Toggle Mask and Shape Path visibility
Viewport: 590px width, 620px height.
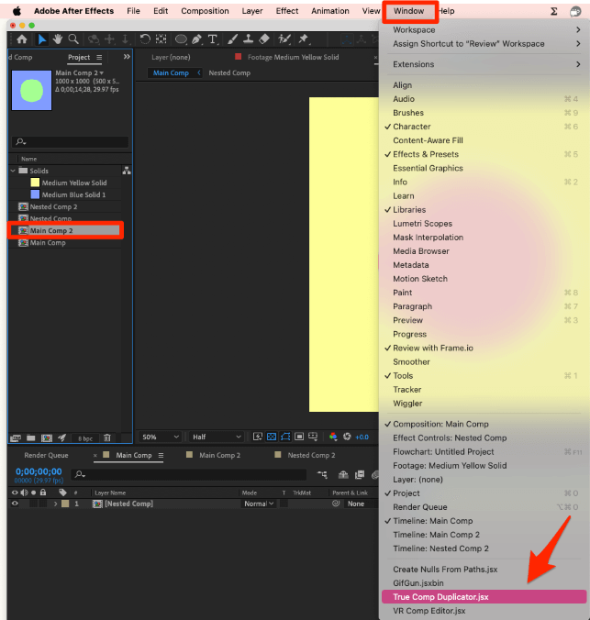(285, 437)
